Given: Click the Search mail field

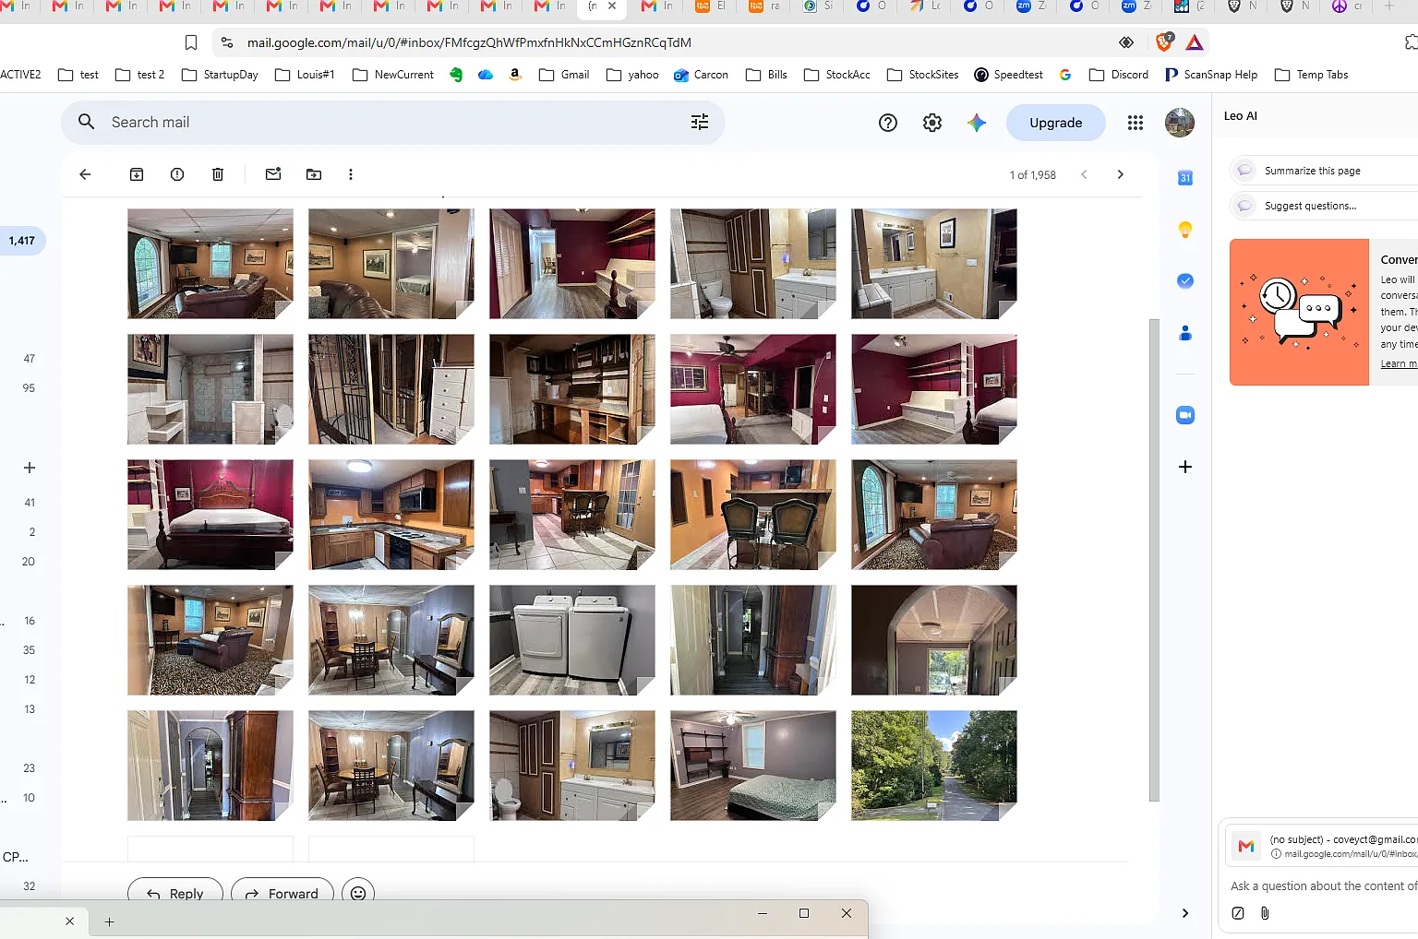Looking at the screenshot, I should 392,122.
